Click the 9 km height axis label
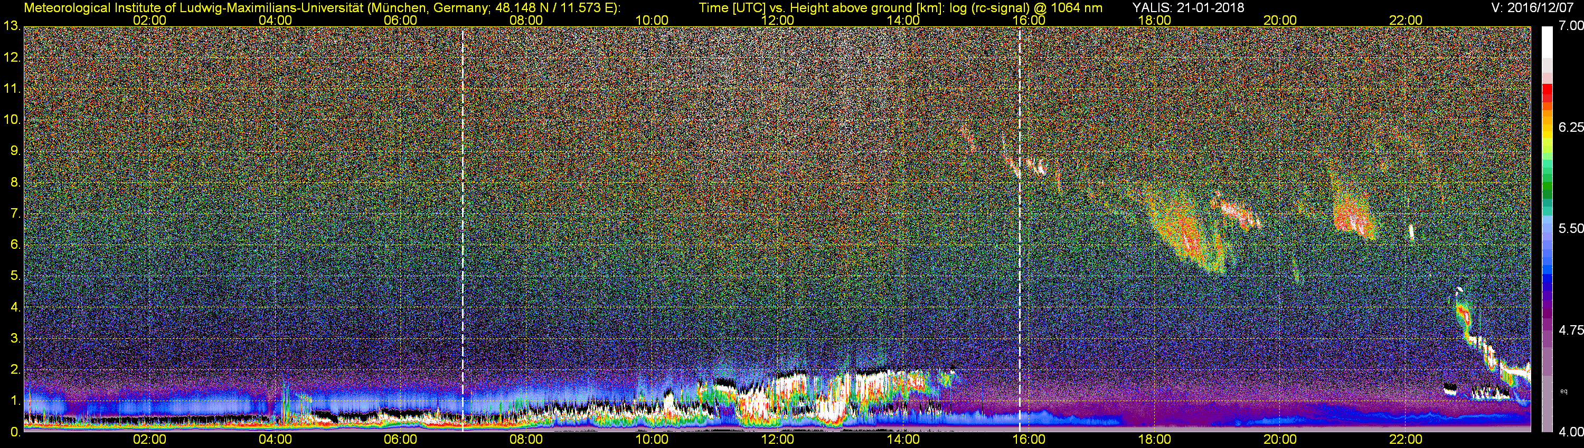 (15, 151)
